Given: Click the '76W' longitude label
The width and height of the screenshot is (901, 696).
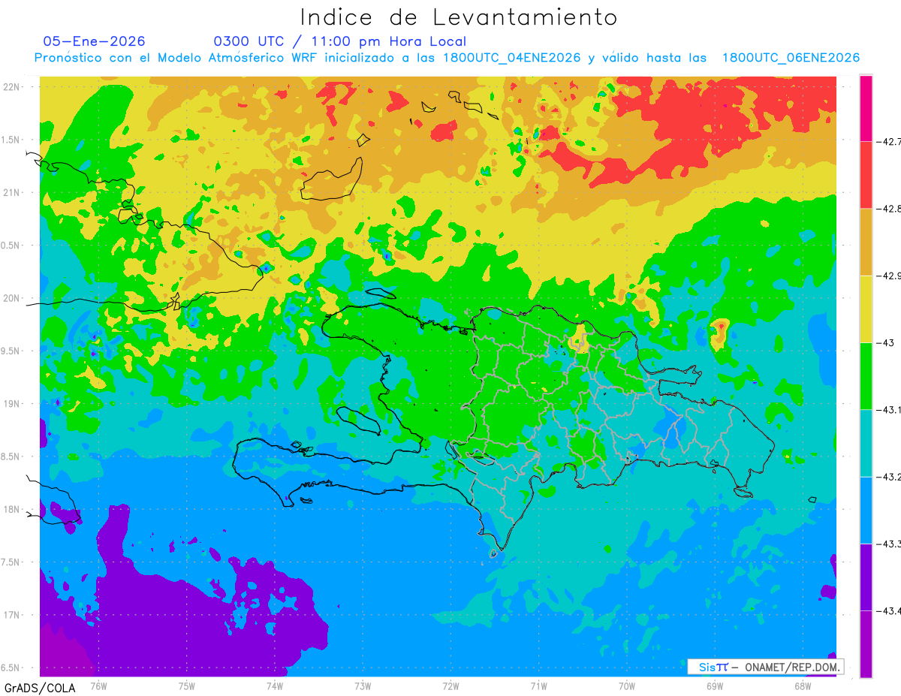Looking at the screenshot, I should pyautogui.click(x=98, y=686).
